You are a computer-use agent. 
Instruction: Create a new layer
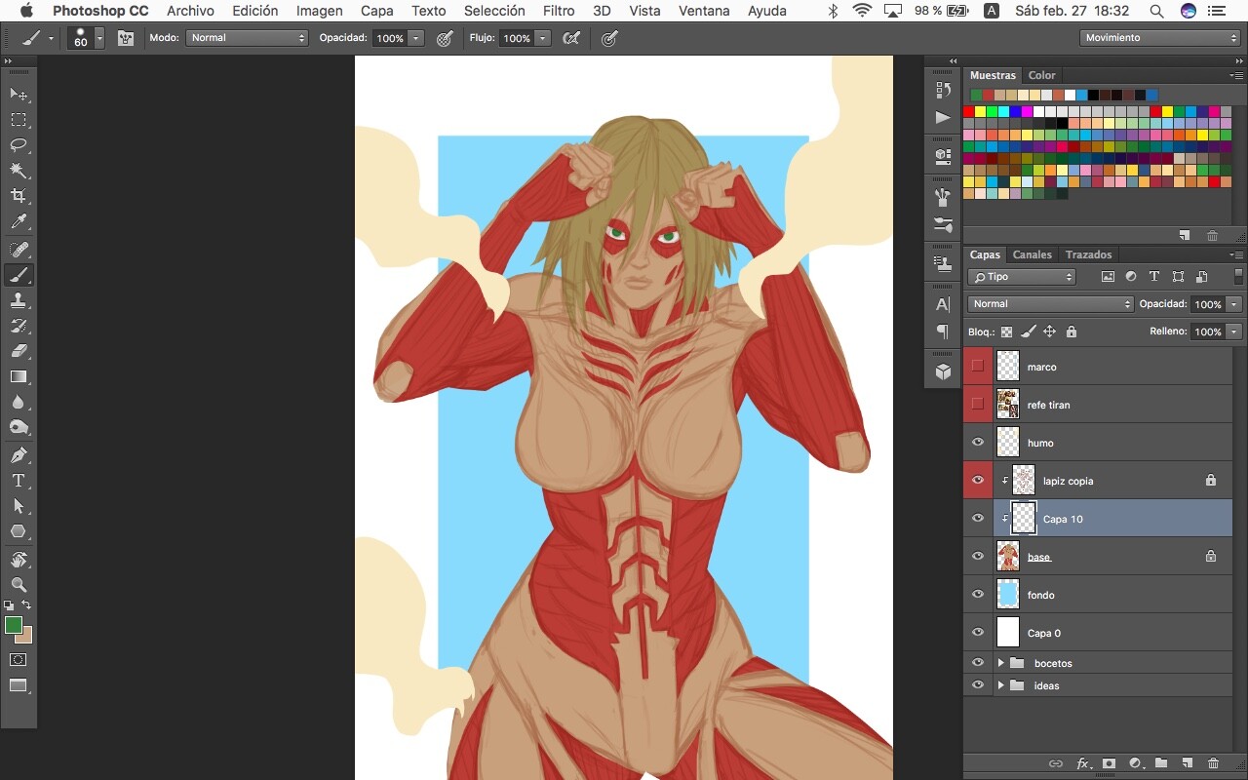1187,763
